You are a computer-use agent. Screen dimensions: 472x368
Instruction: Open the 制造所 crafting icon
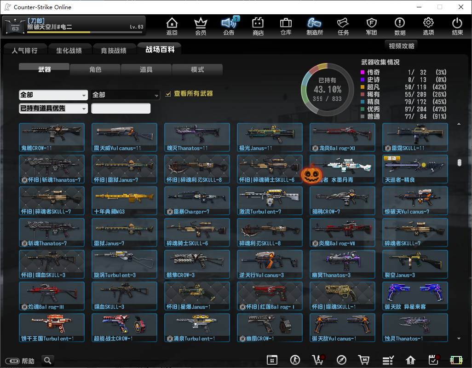click(315, 26)
